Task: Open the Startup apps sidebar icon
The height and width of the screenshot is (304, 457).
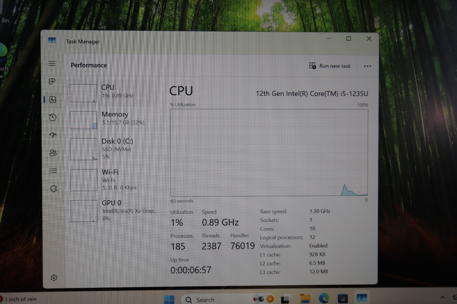Action: (x=53, y=135)
